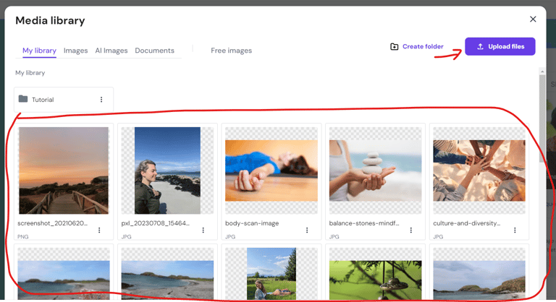Open options for the screenshot_20210620 image

click(99, 230)
